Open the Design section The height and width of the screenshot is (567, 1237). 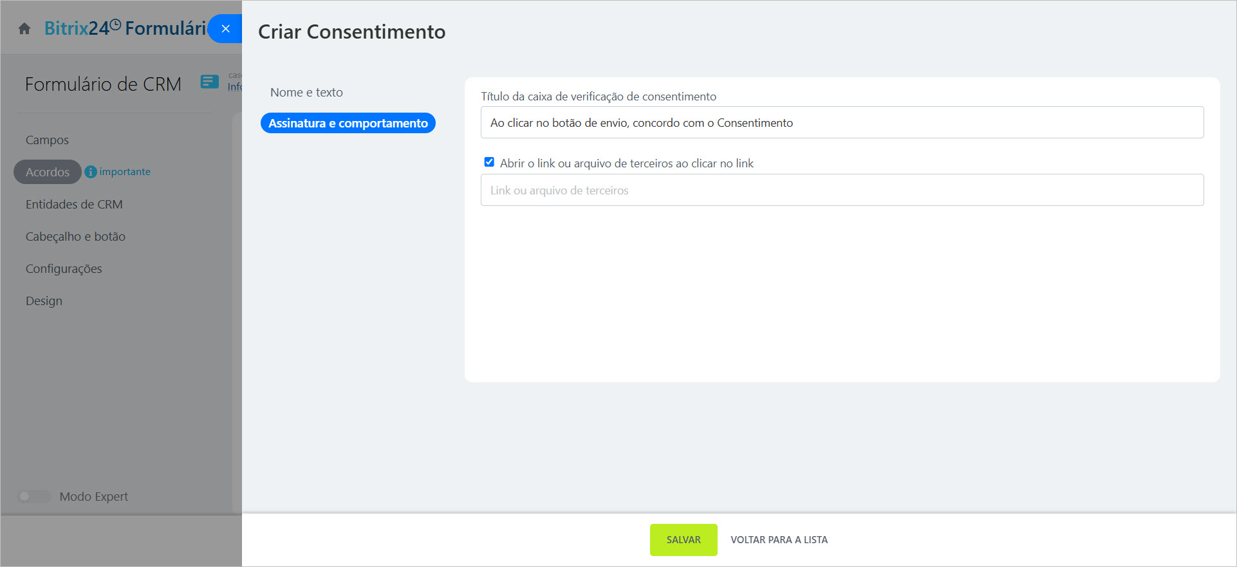(44, 301)
